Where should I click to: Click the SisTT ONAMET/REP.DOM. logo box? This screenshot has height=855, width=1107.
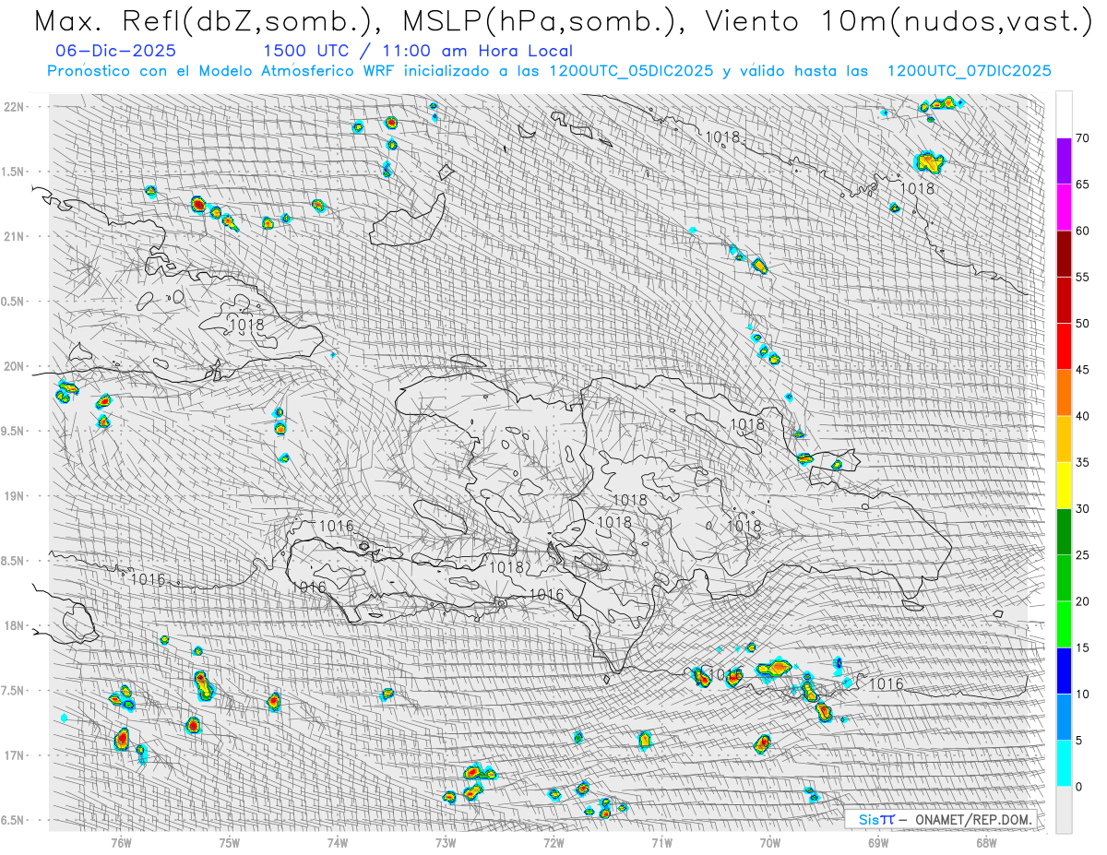point(940,819)
